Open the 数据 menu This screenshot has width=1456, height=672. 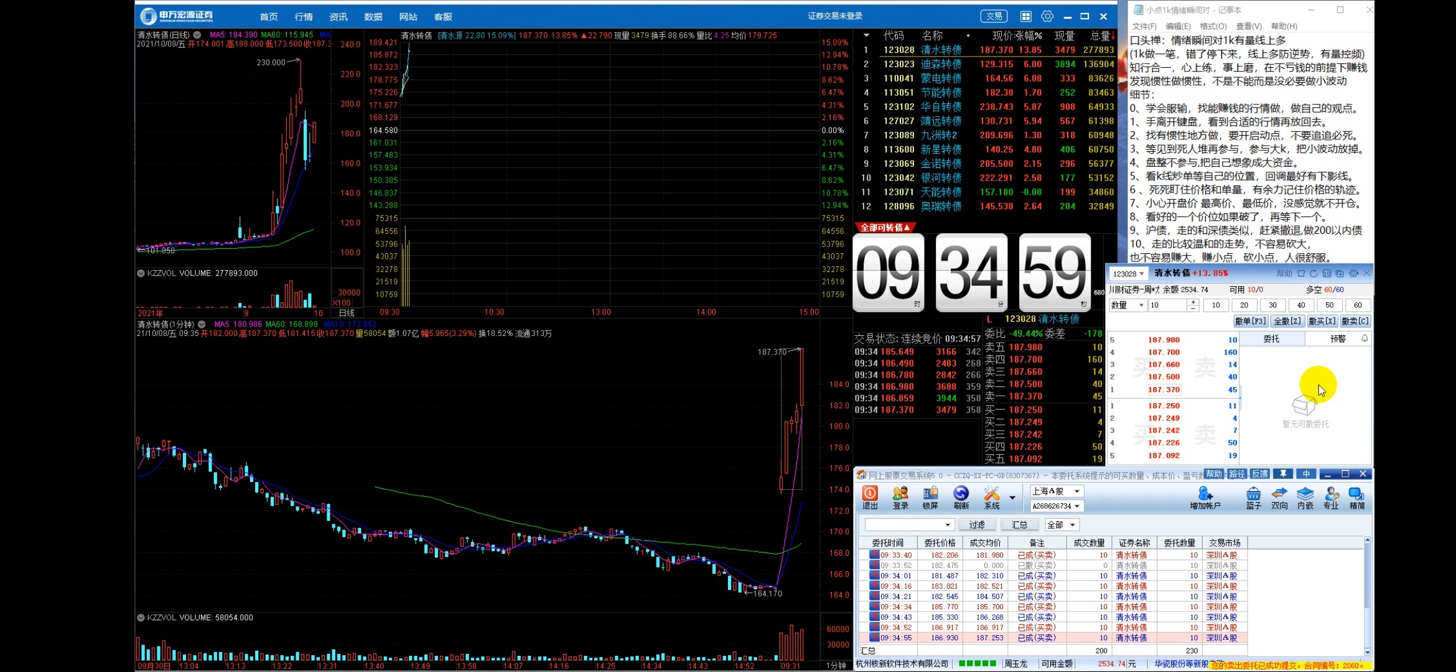(373, 17)
